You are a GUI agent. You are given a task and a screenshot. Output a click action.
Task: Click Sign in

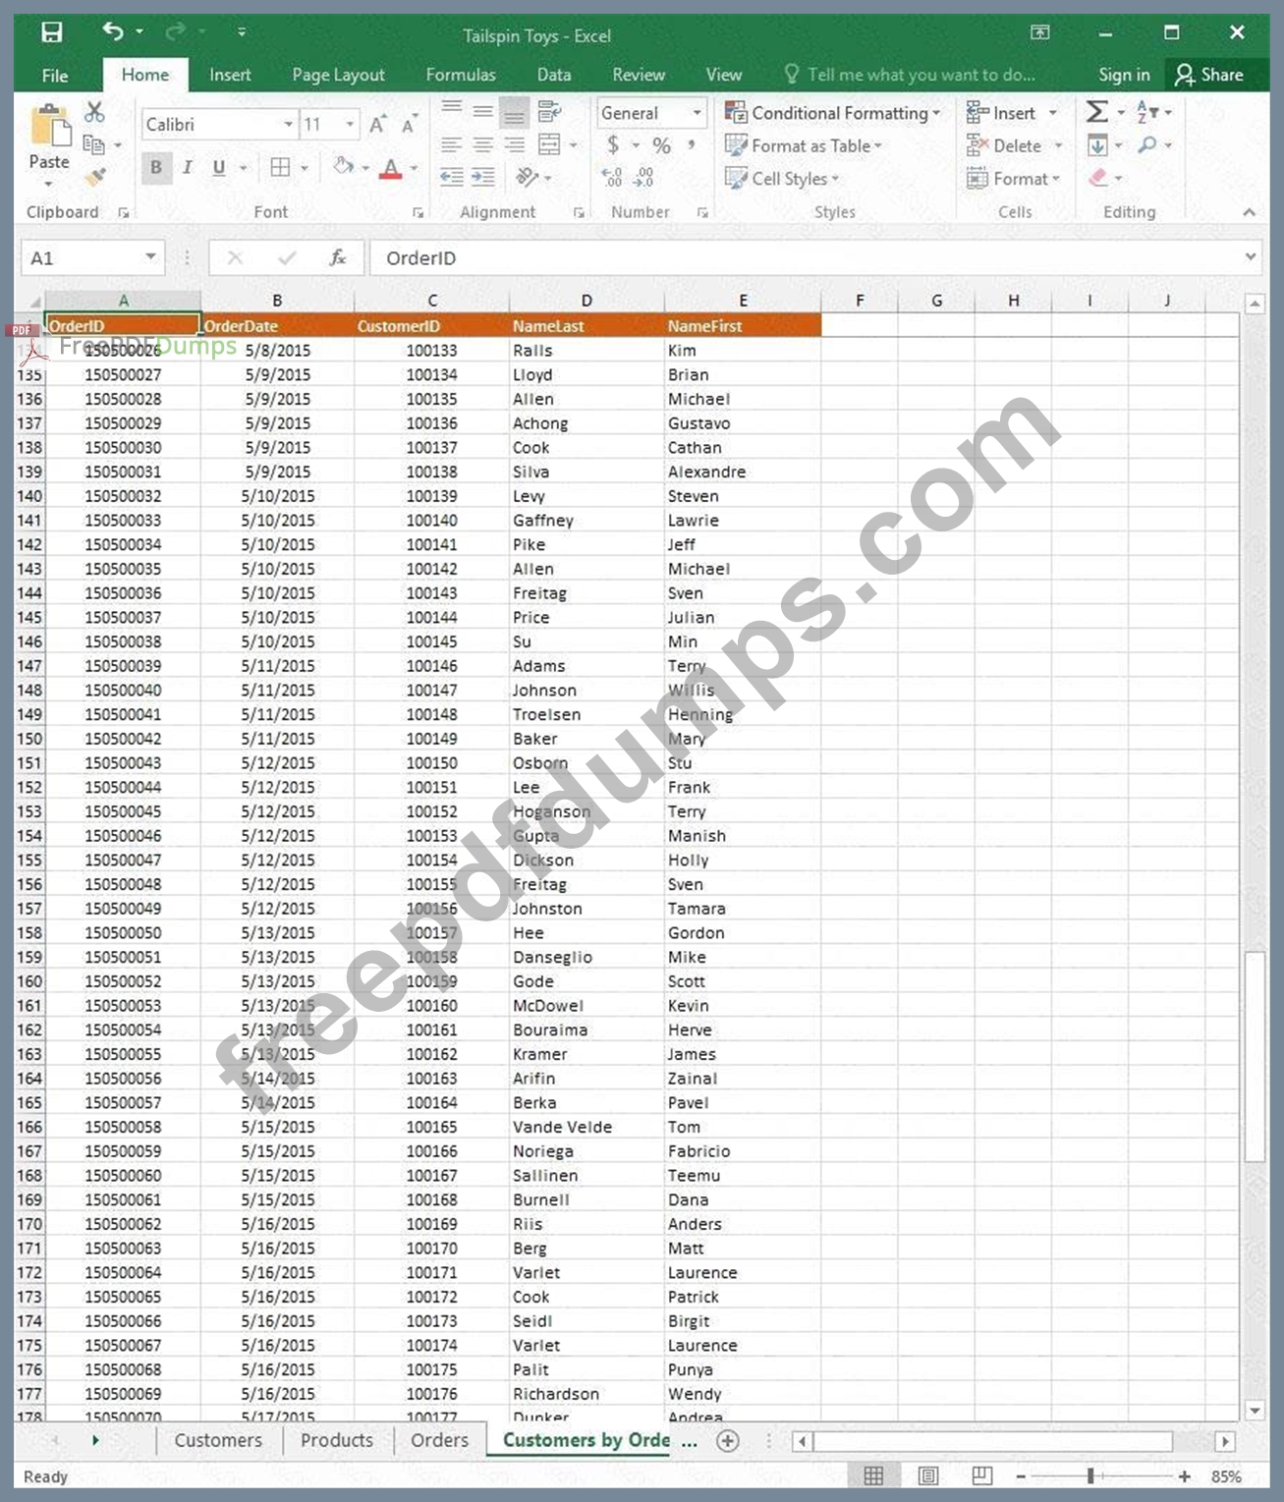(1124, 75)
